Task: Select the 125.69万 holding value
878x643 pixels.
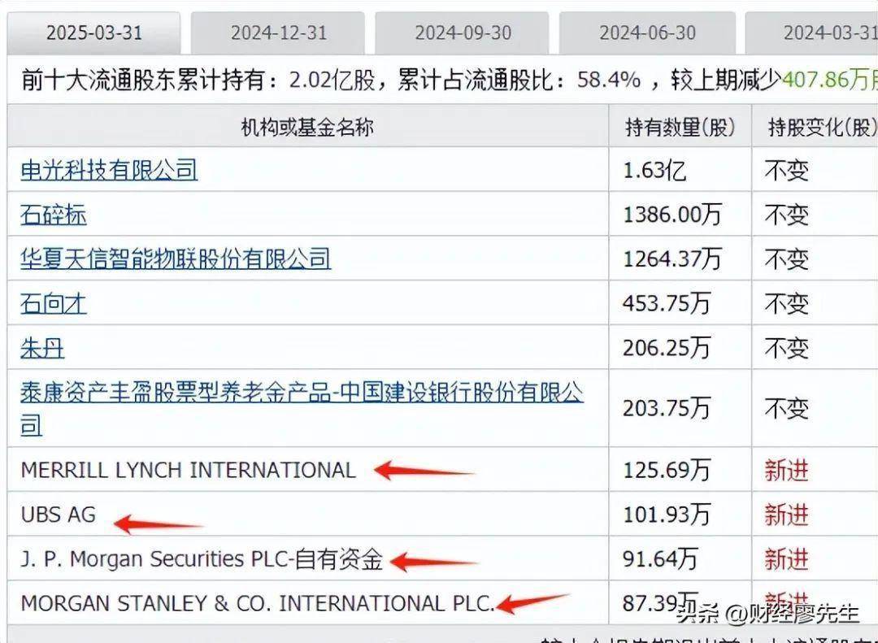Action: pyautogui.click(x=667, y=469)
